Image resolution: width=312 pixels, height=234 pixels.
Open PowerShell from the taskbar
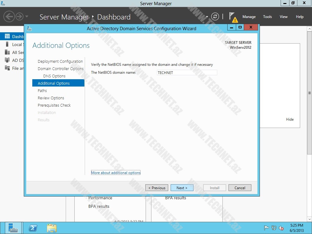tap(33, 228)
